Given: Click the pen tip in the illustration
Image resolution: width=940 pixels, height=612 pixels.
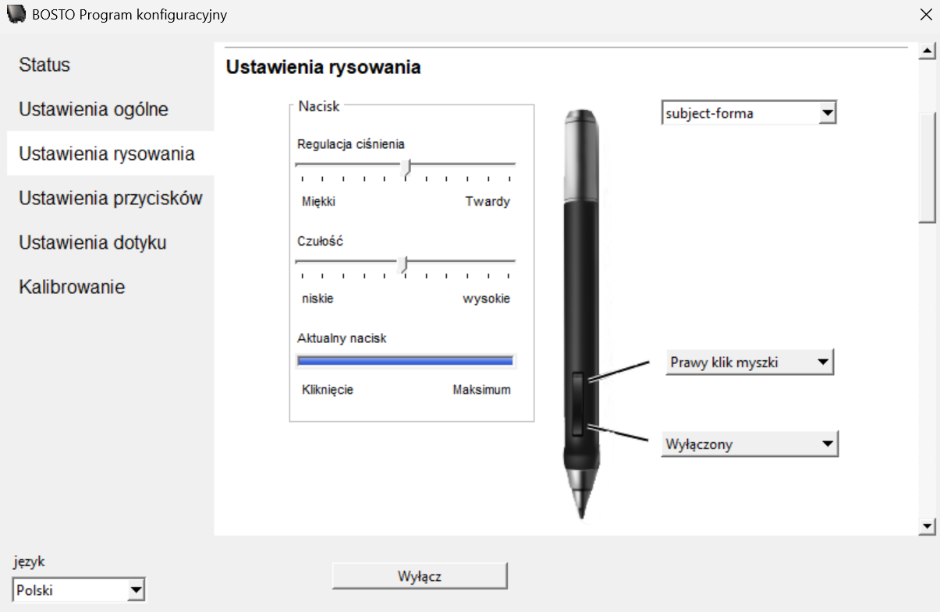Looking at the screenshot, I should [x=579, y=507].
